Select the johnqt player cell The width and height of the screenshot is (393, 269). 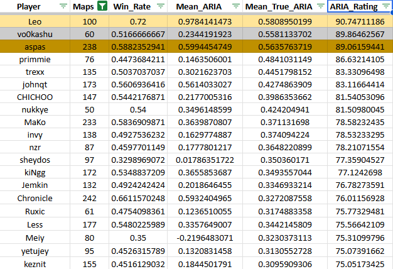(x=35, y=84)
